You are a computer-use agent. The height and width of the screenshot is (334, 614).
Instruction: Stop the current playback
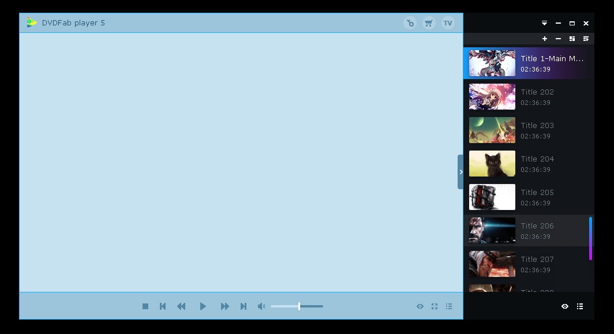[145, 306]
